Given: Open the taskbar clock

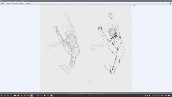Looking at the screenshot, I should pos(166,96).
